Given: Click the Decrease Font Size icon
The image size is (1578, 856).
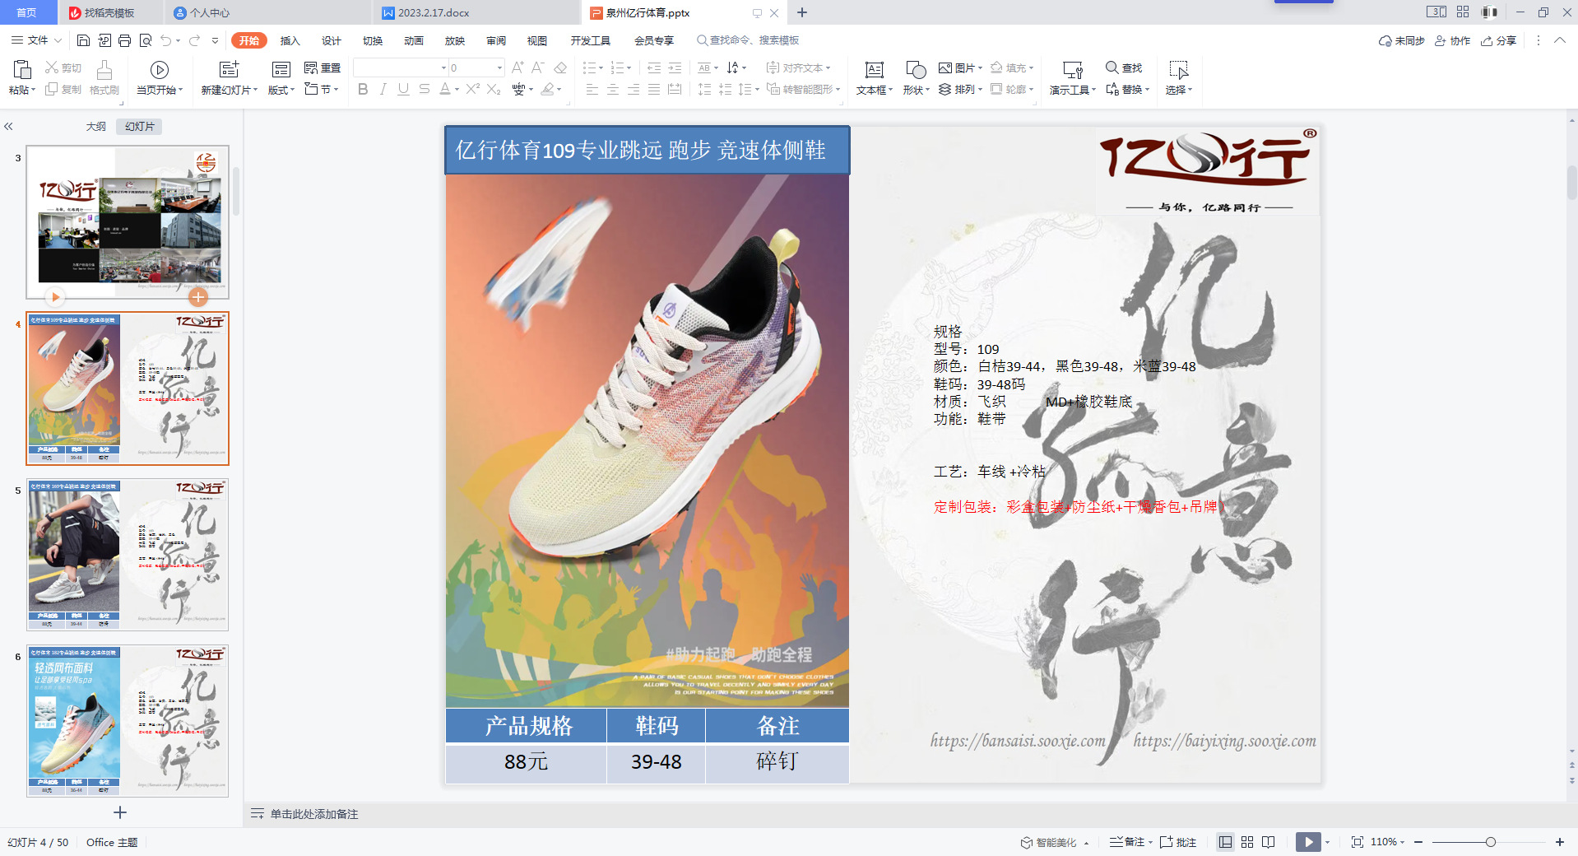Looking at the screenshot, I should pos(538,67).
